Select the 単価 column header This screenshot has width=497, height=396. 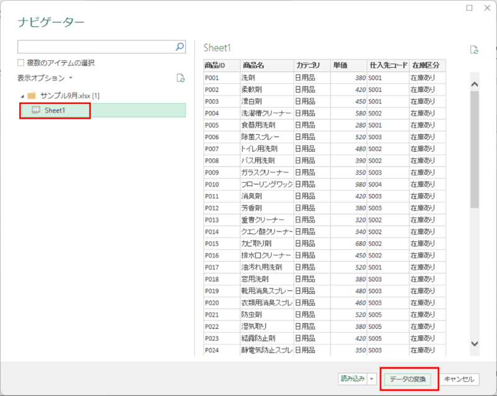coord(345,65)
